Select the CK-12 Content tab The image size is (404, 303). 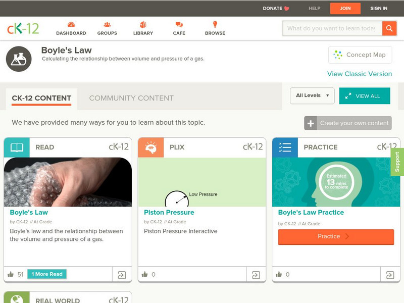[41, 98]
